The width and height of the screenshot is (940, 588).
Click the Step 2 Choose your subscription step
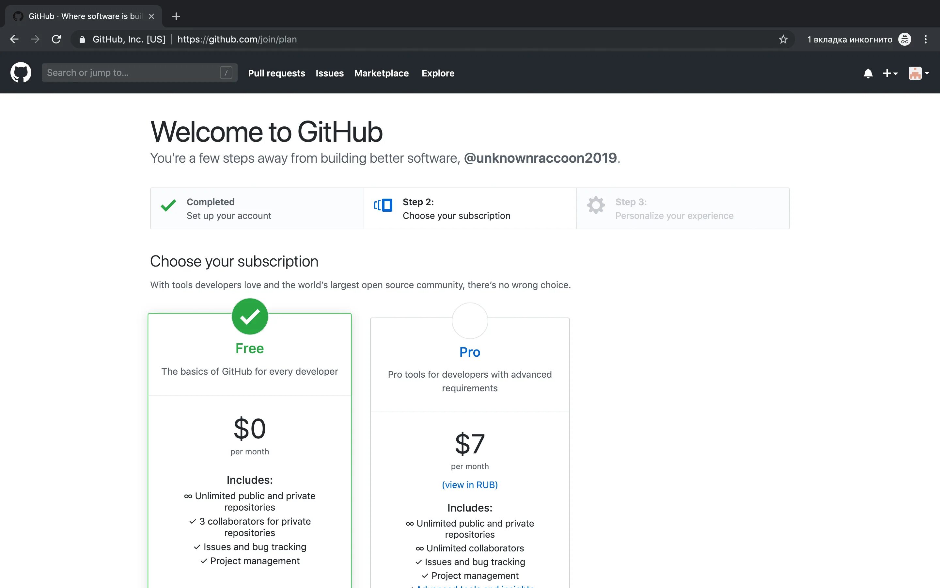pyautogui.click(x=470, y=208)
